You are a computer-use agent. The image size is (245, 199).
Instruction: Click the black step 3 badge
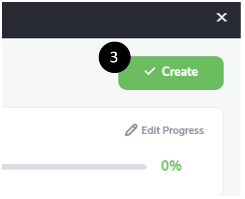pos(114,57)
